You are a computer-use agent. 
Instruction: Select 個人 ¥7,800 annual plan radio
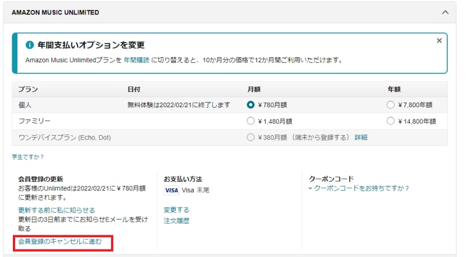[391, 105]
